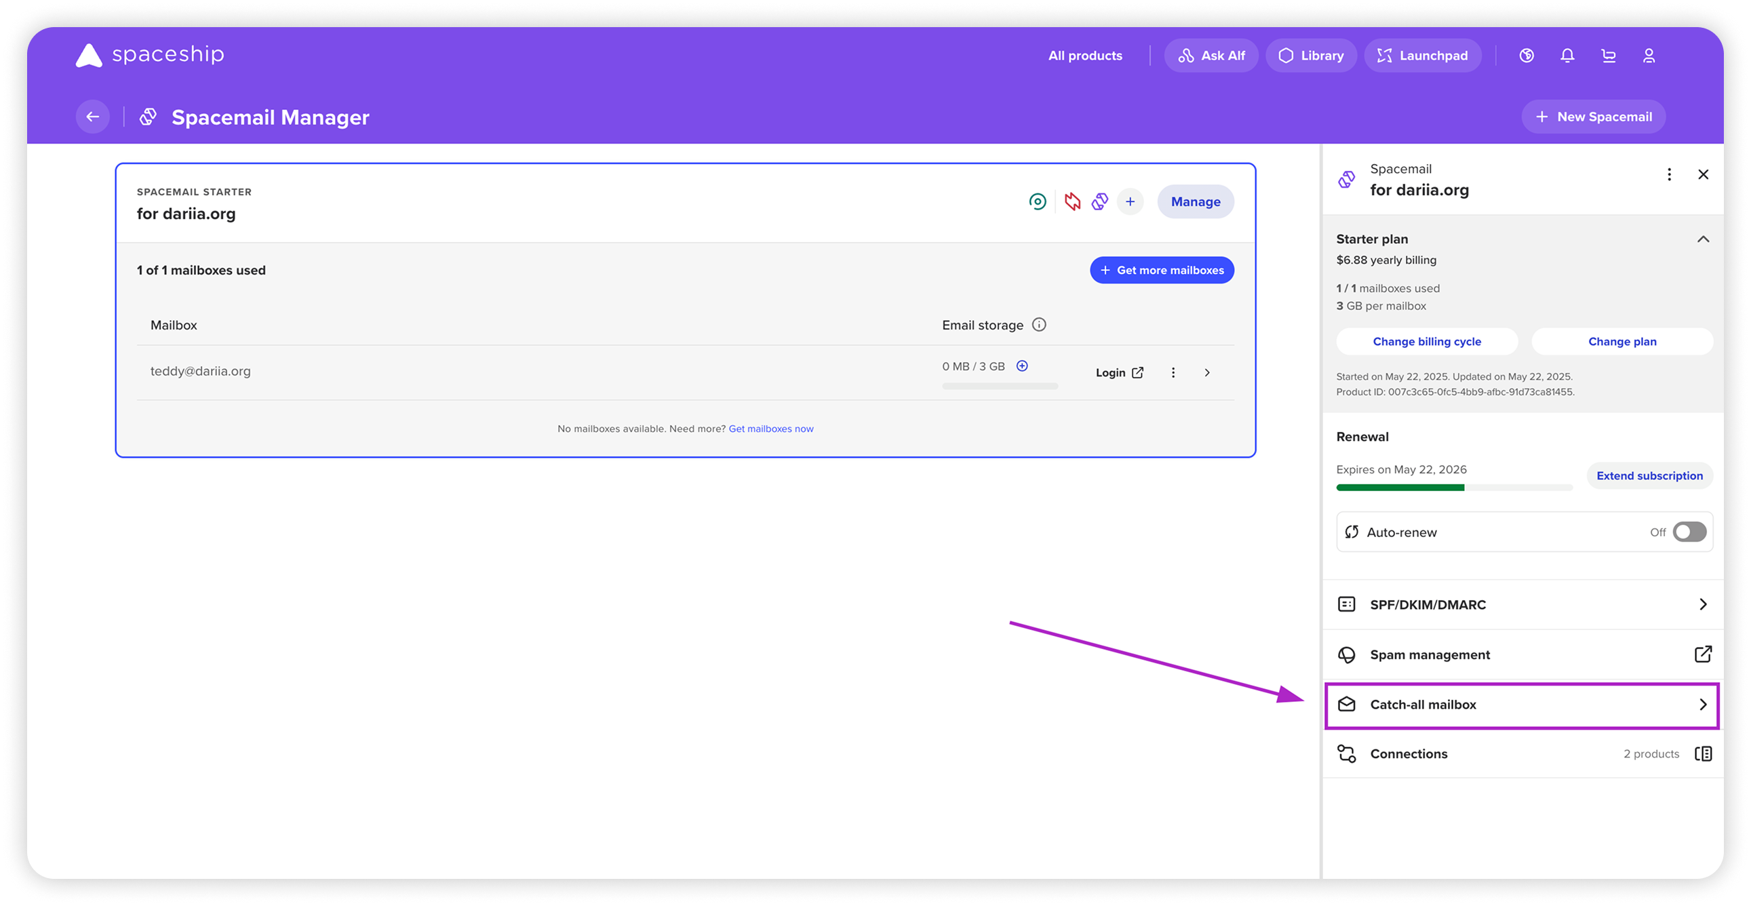The height and width of the screenshot is (906, 1751).
Task: Open SPF/DKIM/DMARC settings
Action: tap(1522, 605)
